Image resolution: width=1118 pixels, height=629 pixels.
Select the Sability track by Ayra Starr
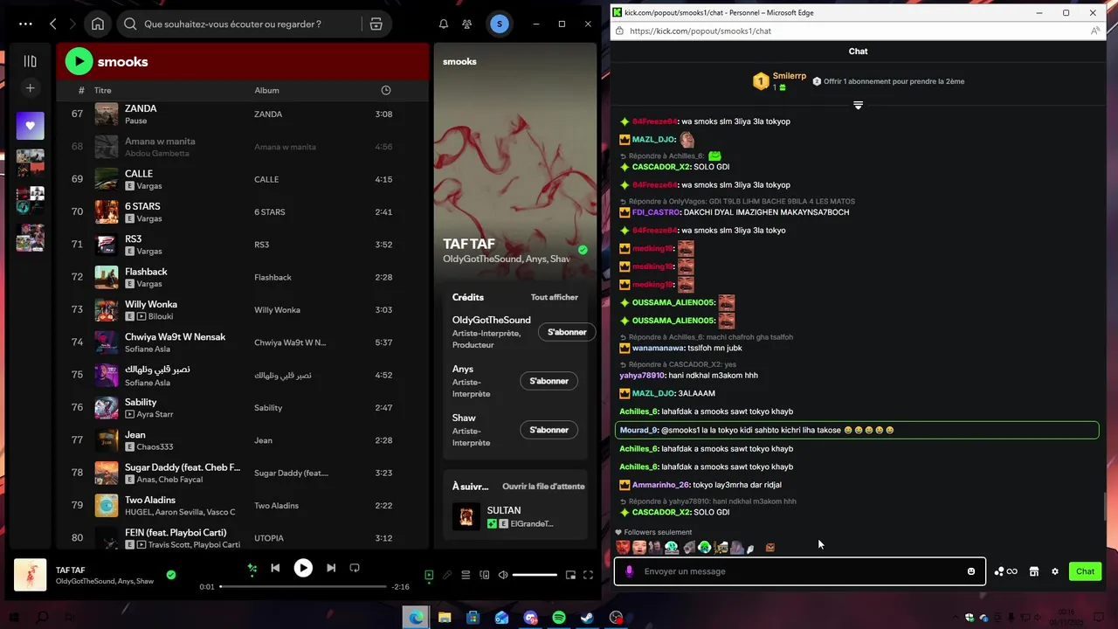pyautogui.click(x=242, y=407)
